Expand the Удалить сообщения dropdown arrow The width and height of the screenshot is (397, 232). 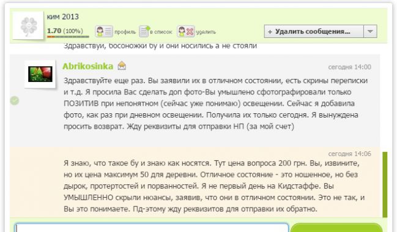[x=370, y=31]
